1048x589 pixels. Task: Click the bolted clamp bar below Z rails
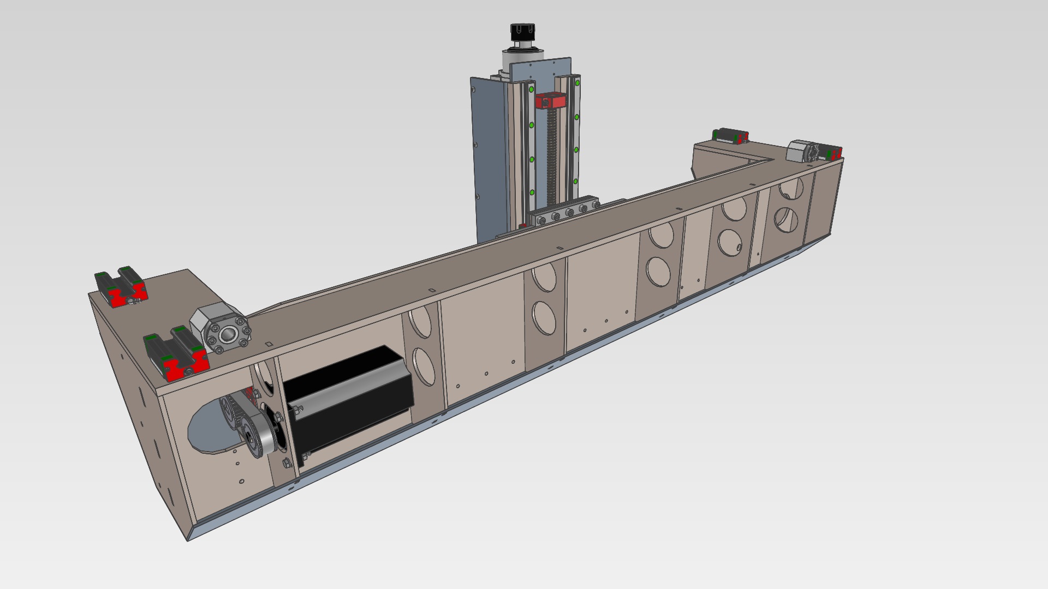click(x=562, y=215)
